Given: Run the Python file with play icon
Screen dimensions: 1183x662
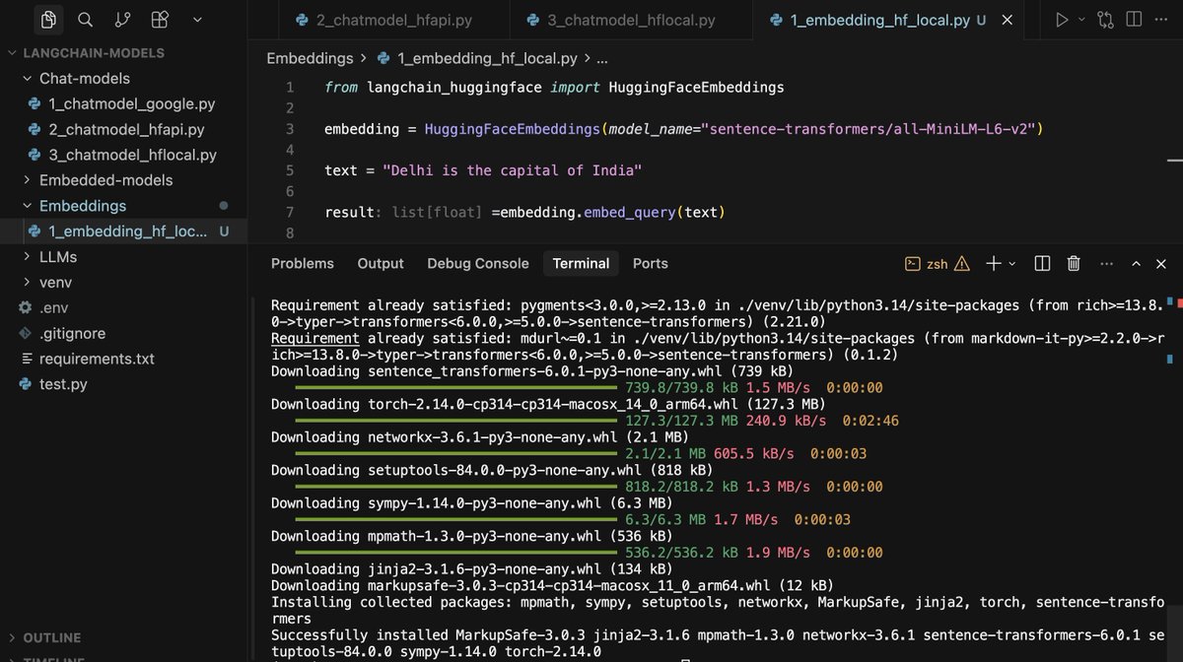Looking at the screenshot, I should 1062,20.
